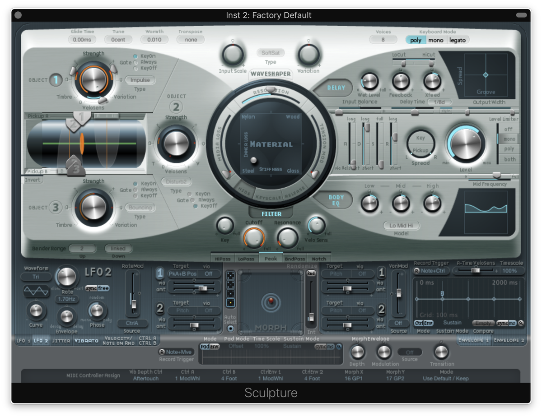Select KeyOff gate for Object 1
Image resolution: width=542 pixels, height=417 pixels.
(x=135, y=68)
